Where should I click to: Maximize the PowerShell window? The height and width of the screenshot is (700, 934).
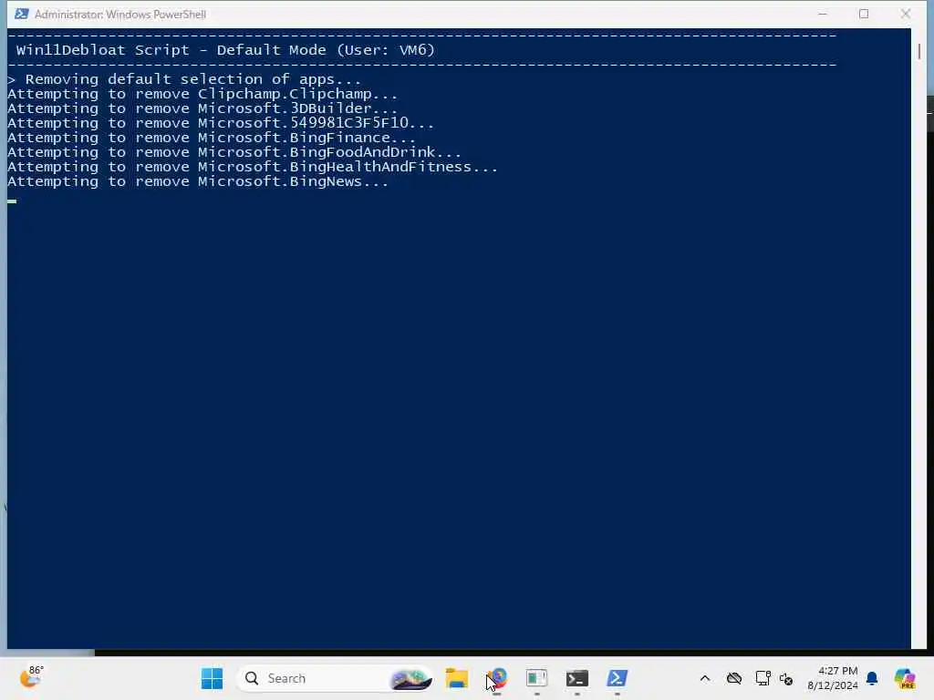click(864, 14)
